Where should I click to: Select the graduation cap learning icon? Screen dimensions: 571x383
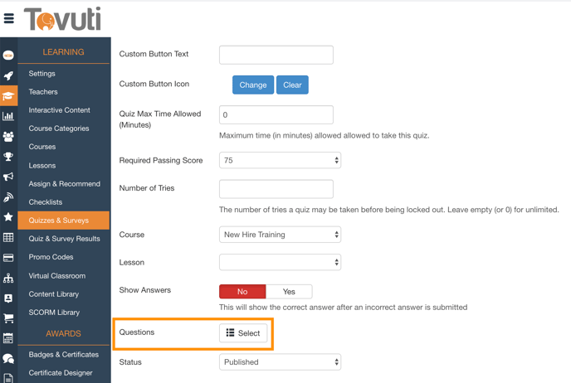click(x=8, y=96)
